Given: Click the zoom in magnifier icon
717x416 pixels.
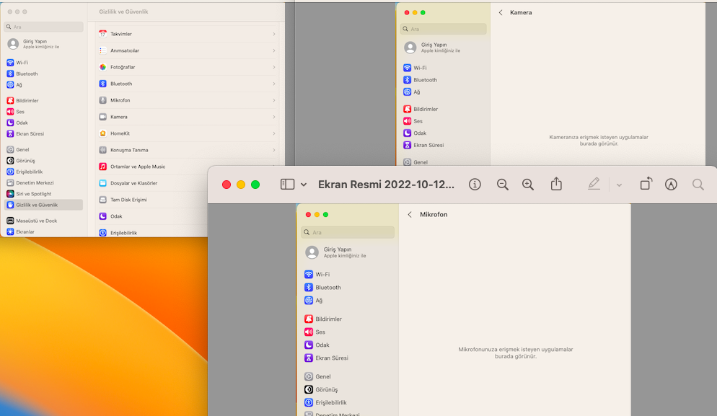Looking at the screenshot, I should coord(528,185).
